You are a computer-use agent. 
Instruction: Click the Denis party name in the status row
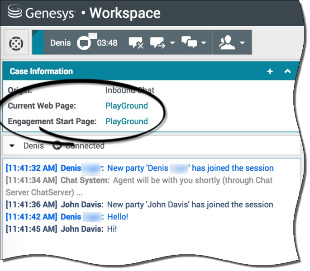point(33,146)
